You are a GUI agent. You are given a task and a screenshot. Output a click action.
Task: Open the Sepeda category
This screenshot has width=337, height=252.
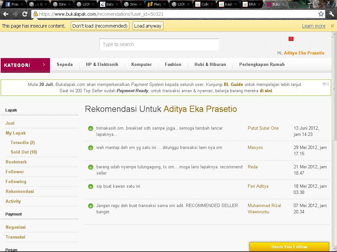(65, 65)
